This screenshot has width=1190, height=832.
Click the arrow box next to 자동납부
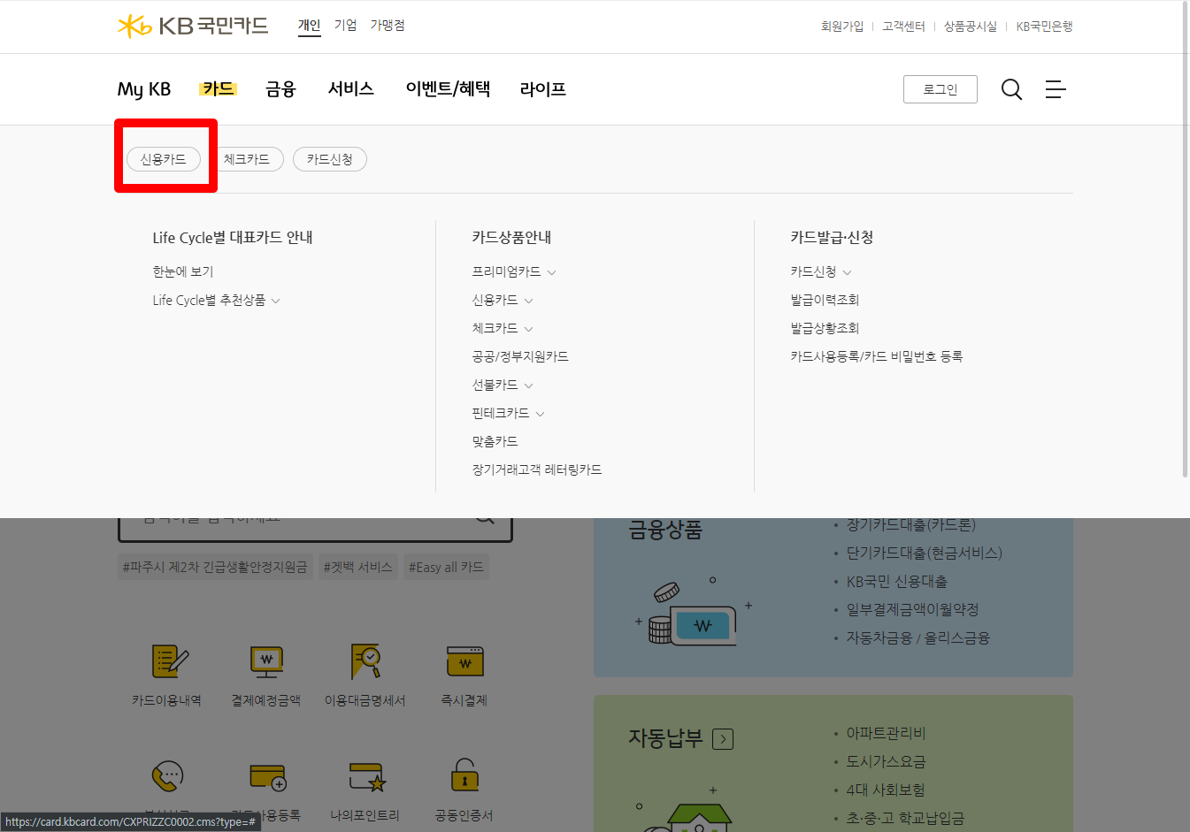pyautogui.click(x=723, y=739)
